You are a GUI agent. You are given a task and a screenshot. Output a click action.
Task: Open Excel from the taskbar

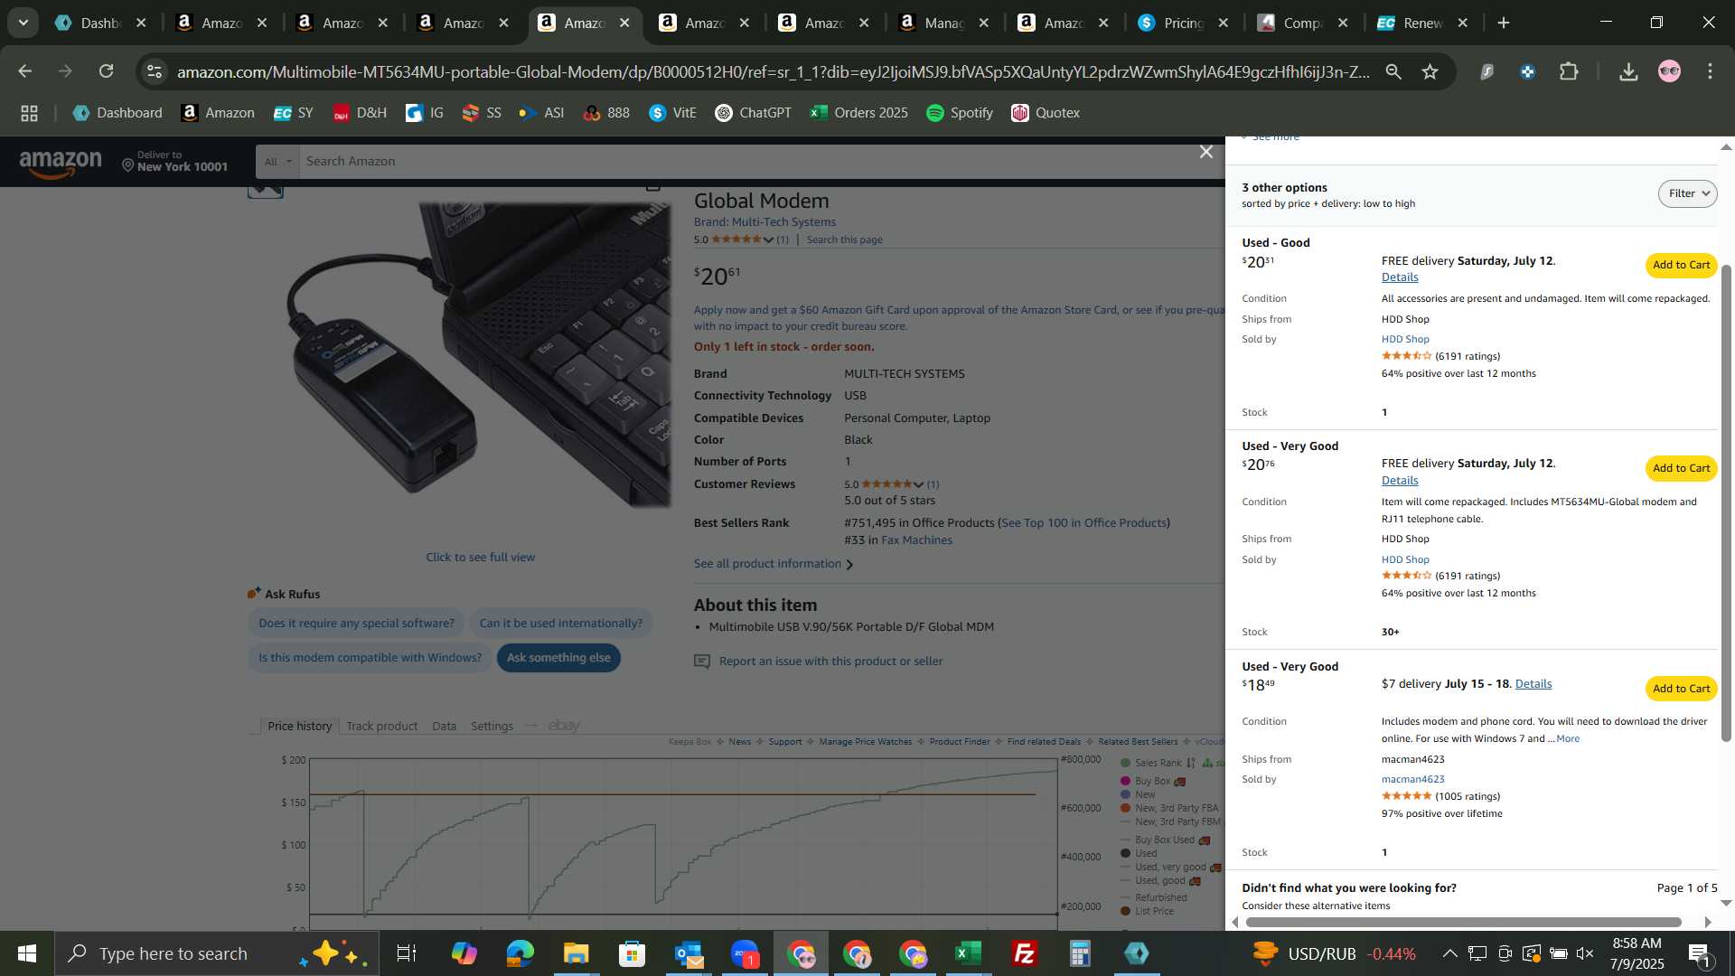[968, 953]
